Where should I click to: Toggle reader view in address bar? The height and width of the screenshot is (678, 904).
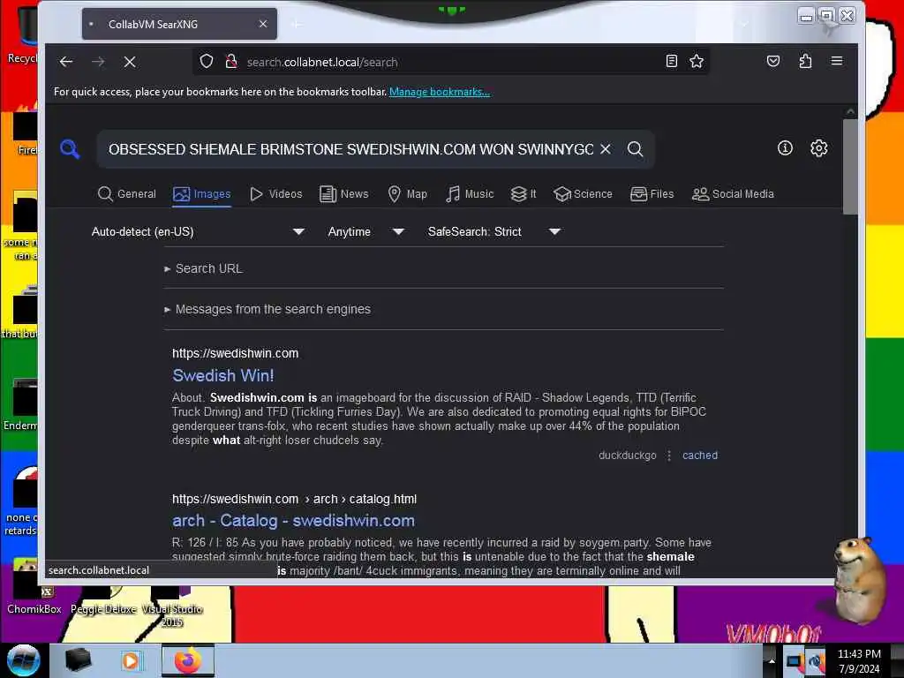click(x=671, y=61)
